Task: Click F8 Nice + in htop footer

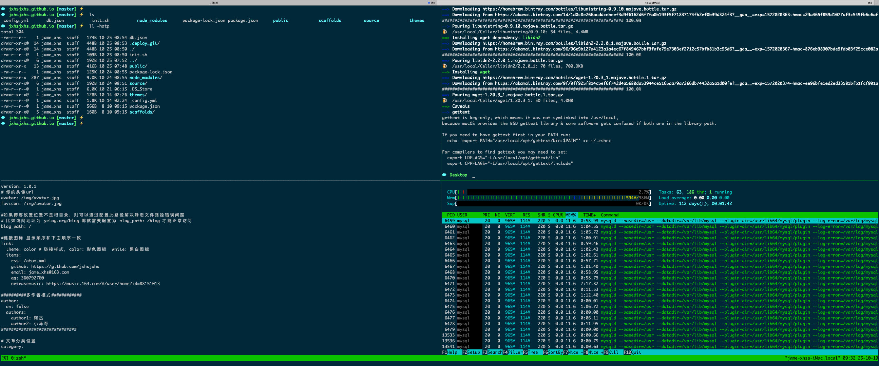Action: pos(593,352)
